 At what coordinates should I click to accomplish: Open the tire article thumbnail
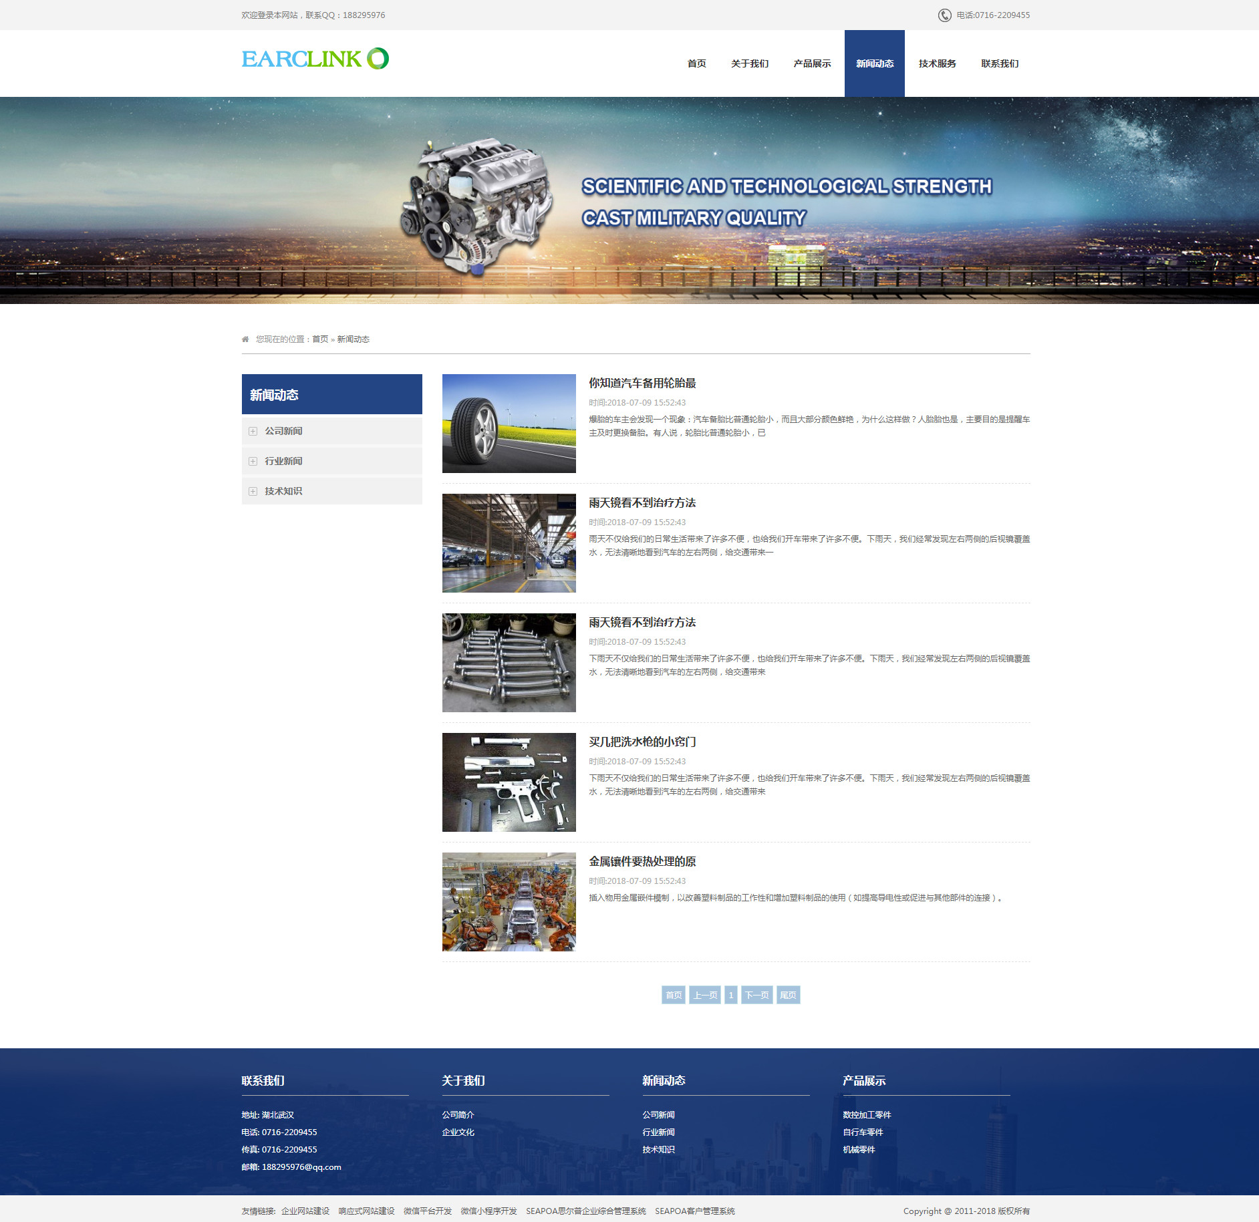pyautogui.click(x=509, y=424)
